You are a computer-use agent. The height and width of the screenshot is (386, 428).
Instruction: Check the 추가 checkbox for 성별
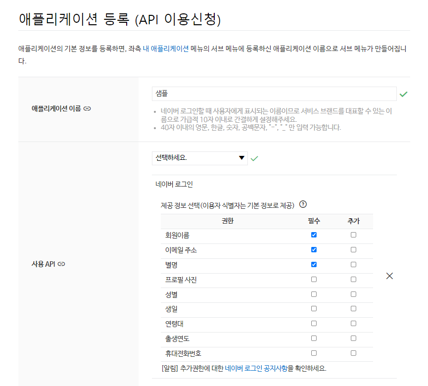click(353, 294)
